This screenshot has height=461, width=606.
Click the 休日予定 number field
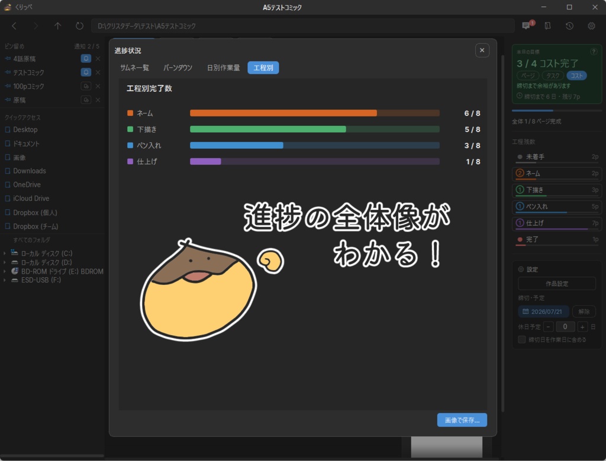pos(565,327)
